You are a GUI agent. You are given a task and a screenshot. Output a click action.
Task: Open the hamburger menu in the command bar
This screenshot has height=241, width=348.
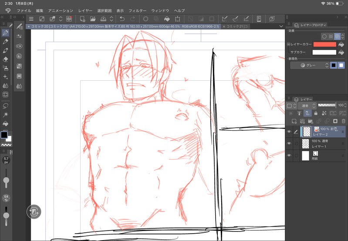[x=31, y=19]
